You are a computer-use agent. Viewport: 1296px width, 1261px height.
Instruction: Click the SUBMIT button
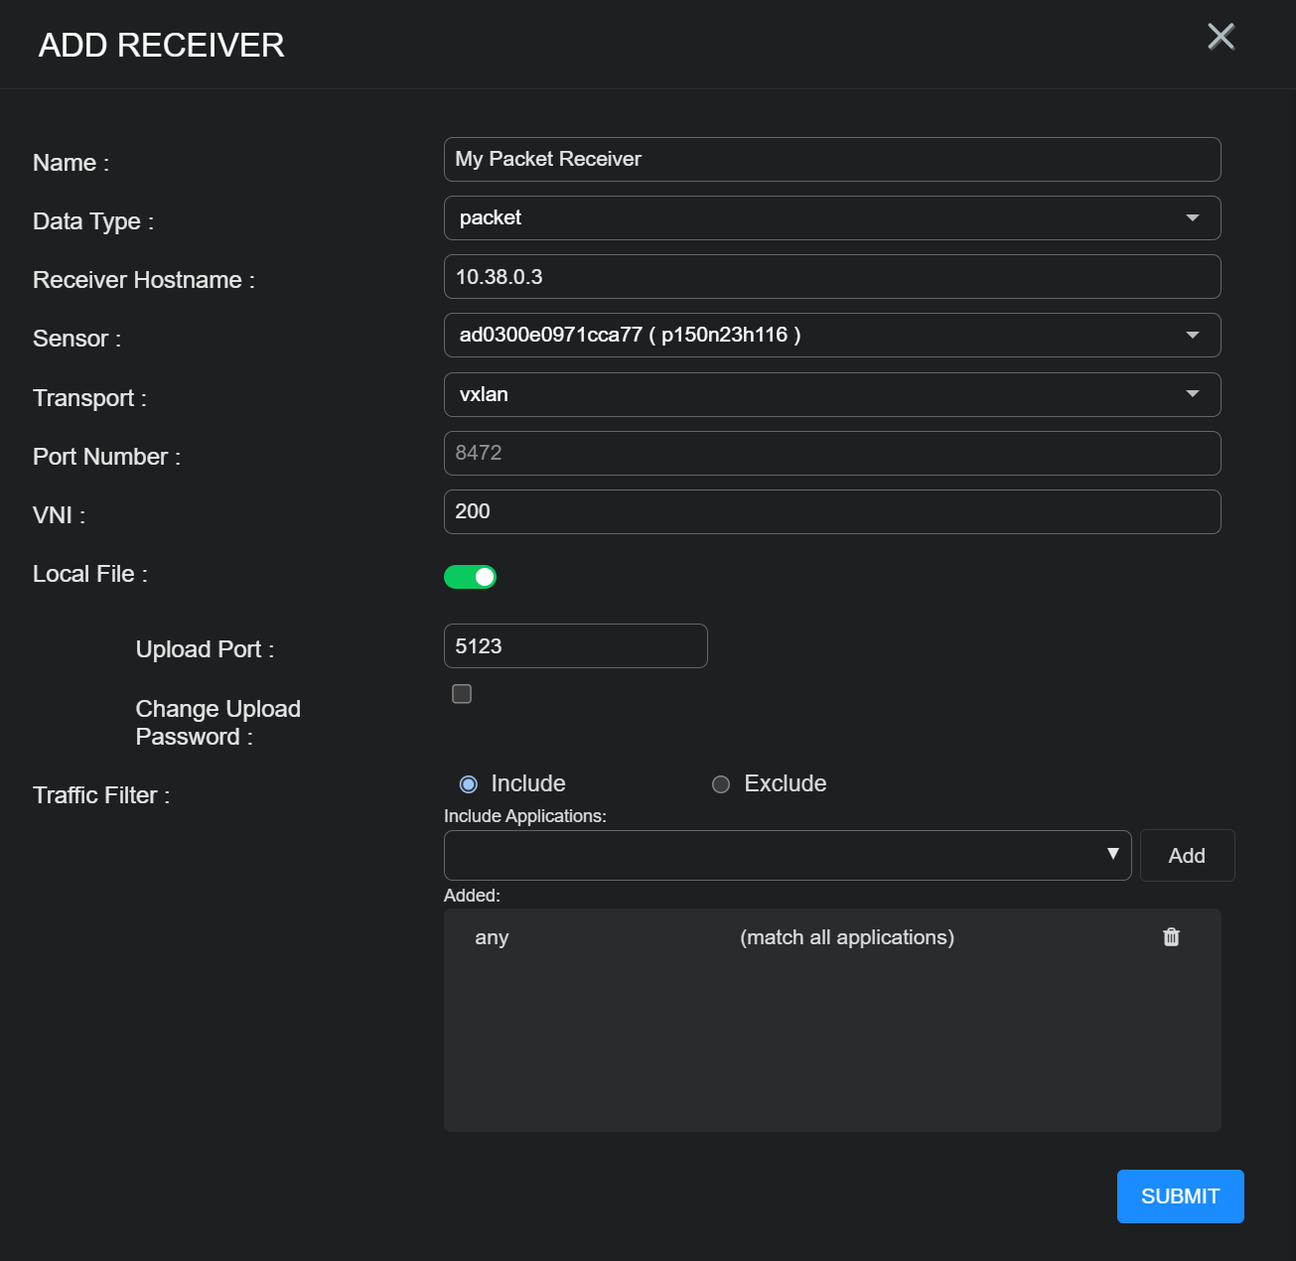click(x=1180, y=1195)
